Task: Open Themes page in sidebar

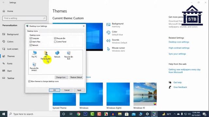Action: point(8,56)
